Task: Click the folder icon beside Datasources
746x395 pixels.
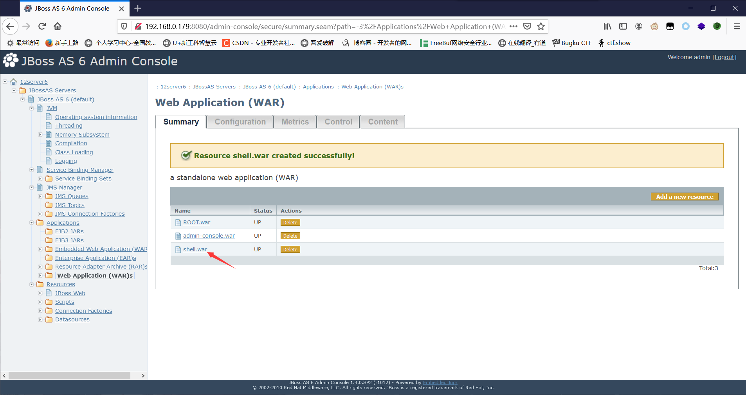Action: coord(49,319)
